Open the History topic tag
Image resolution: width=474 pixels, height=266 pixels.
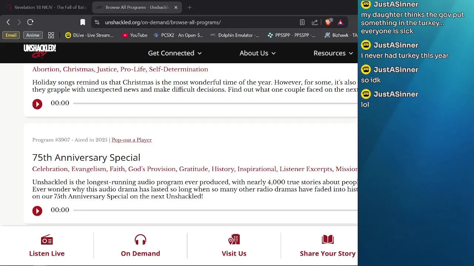pyautogui.click(x=223, y=169)
